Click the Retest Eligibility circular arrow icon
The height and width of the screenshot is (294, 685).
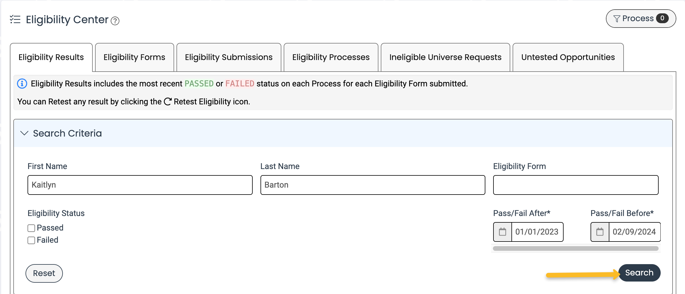click(x=167, y=101)
